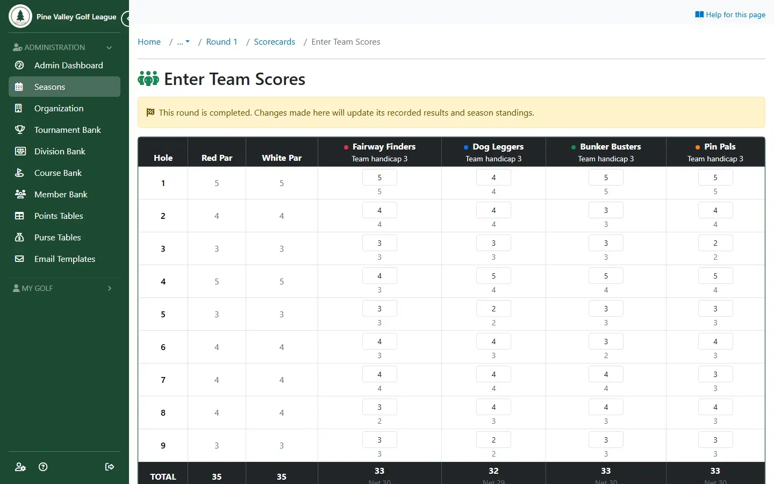774x484 pixels.
Task: Open Admin Dashboard via its gauge icon
Action: pyautogui.click(x=19, y=65)
